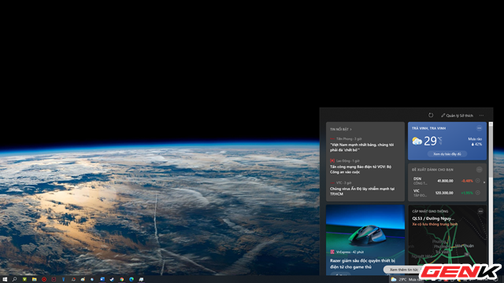Open TRÀ VINH, TRA VINH location title
The image size is (504, 283).
[428, 128]
